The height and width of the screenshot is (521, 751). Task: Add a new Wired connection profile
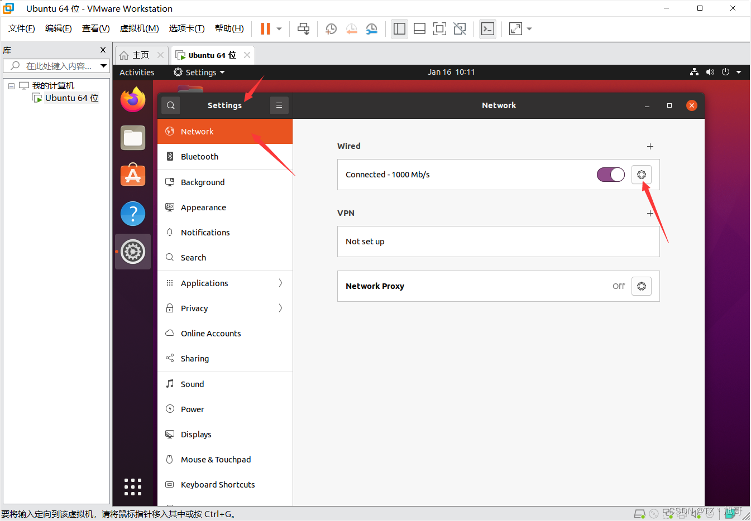650,146
